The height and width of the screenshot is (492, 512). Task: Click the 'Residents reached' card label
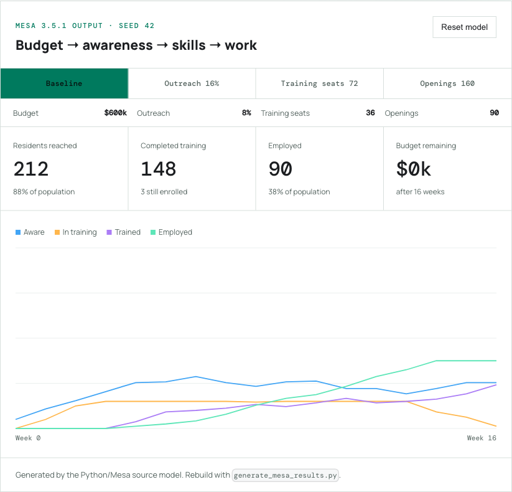[x=45, y=146]
